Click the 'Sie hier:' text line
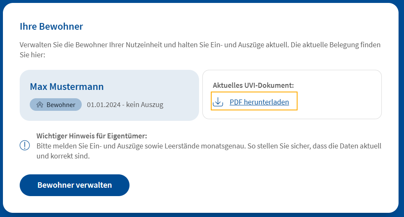Viewport: 404px width, 217px height. pyautogui.click(x=32, y=55)
